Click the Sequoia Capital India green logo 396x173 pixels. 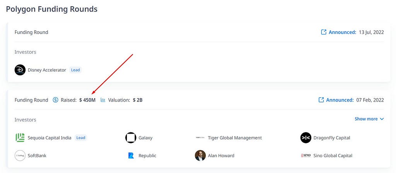coord(20,138)
